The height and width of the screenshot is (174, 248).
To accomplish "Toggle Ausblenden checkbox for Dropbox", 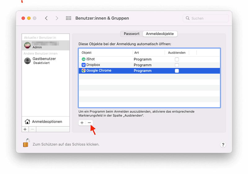I will tap(177, 65).
